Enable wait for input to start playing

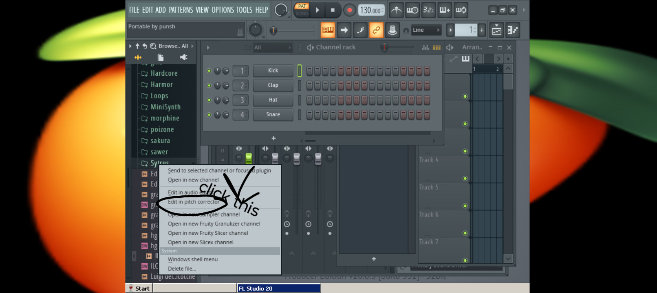tap(412, 10)
